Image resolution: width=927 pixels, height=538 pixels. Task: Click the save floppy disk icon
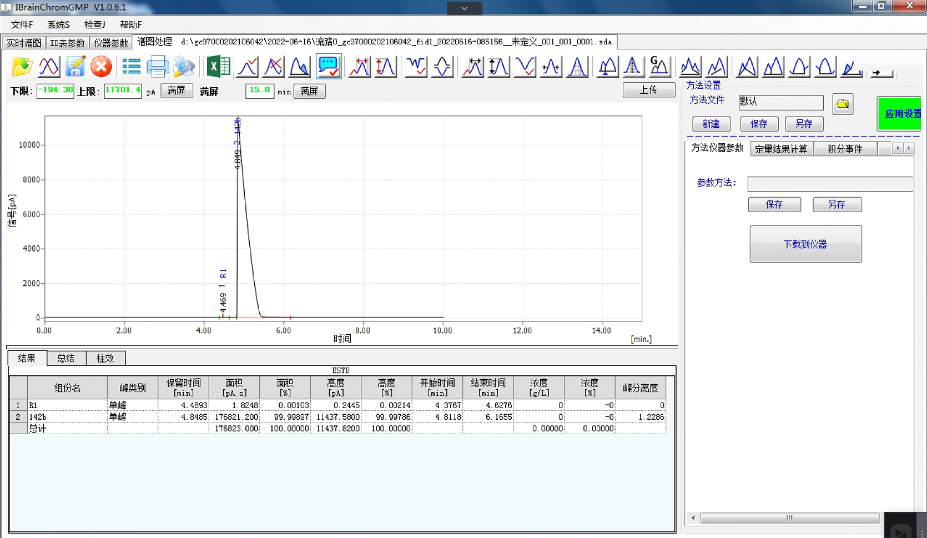[x=75, y=67]
